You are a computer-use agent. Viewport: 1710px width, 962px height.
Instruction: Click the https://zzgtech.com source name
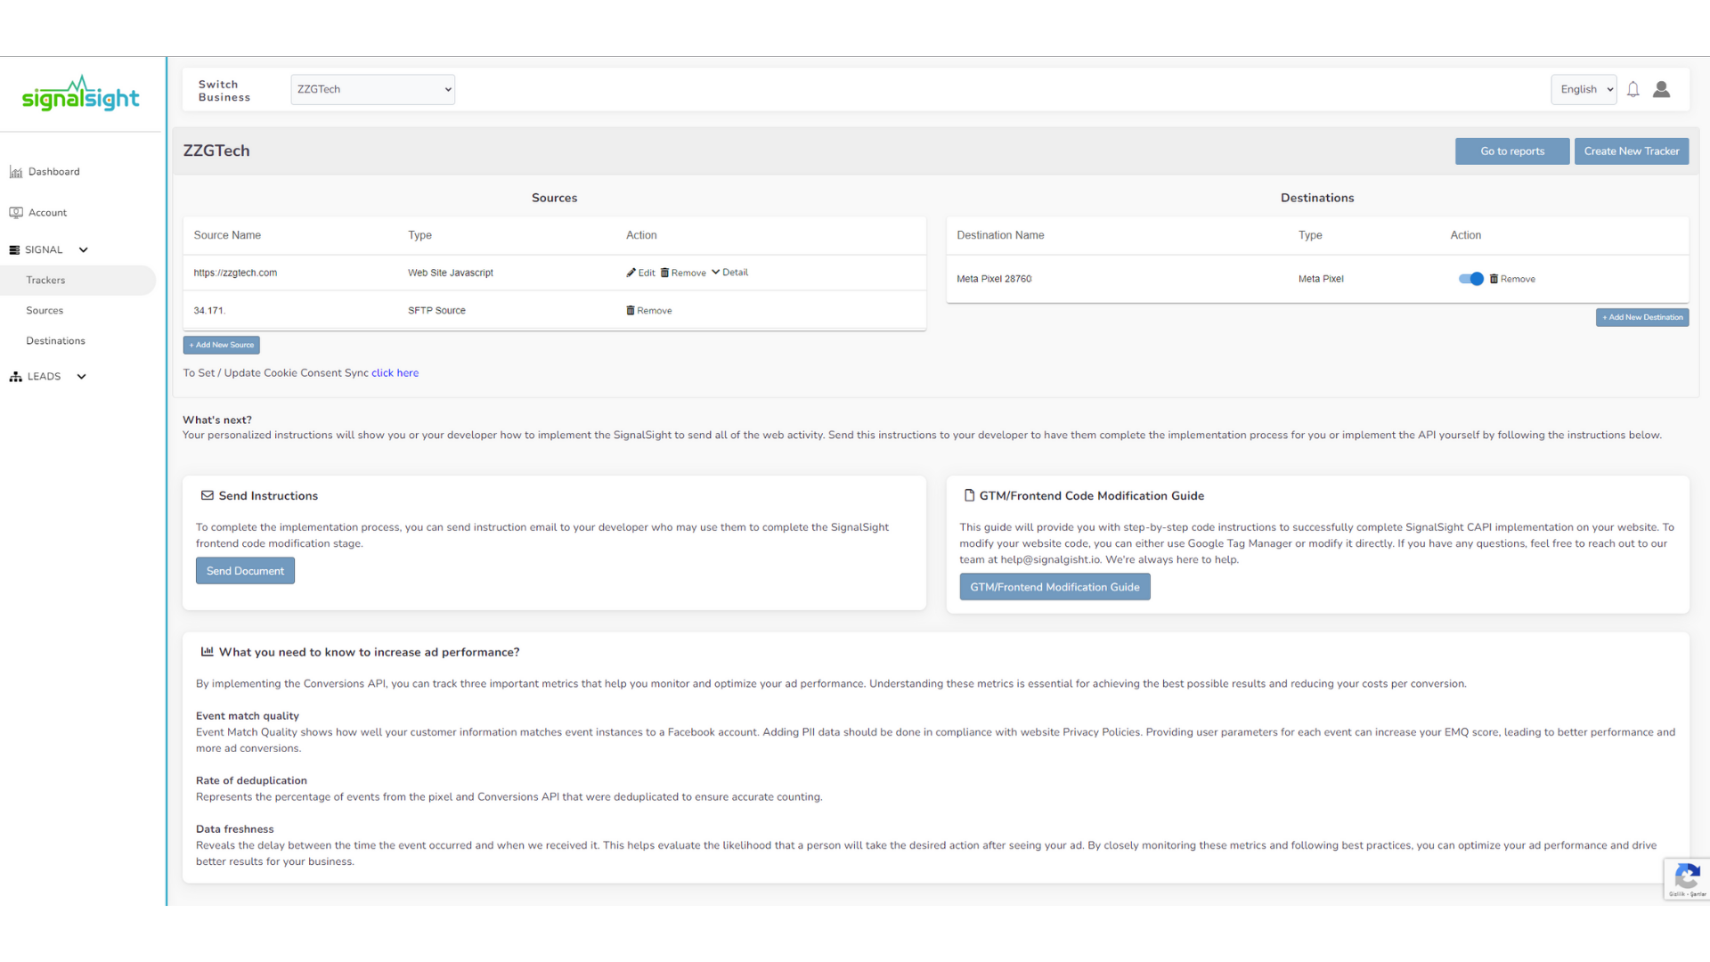(235, 273)
